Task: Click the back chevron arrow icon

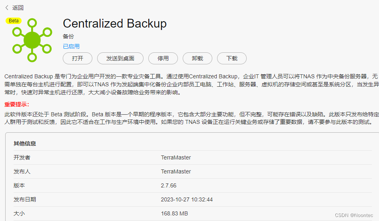Action: (x=7, y=8)
